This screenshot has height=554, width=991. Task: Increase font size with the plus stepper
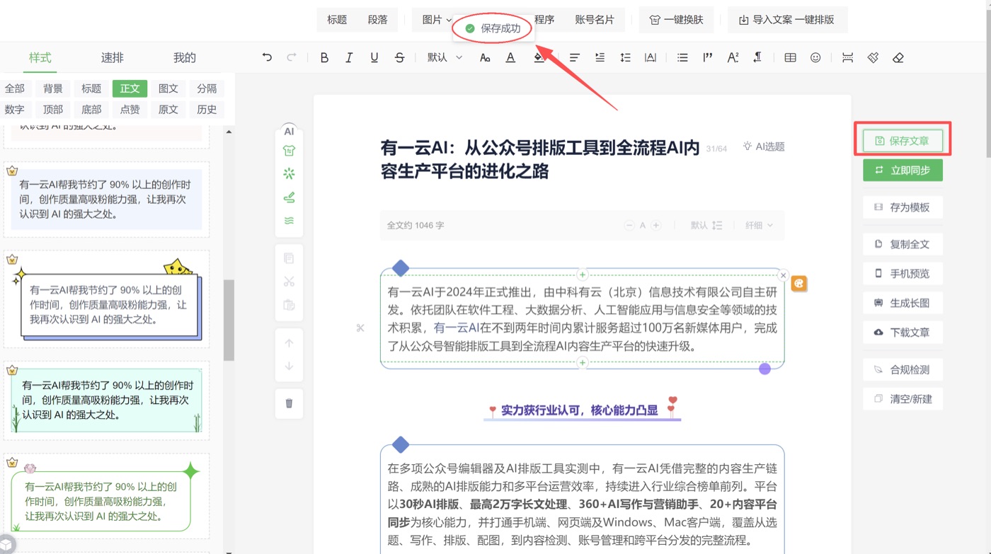(656, 226)
